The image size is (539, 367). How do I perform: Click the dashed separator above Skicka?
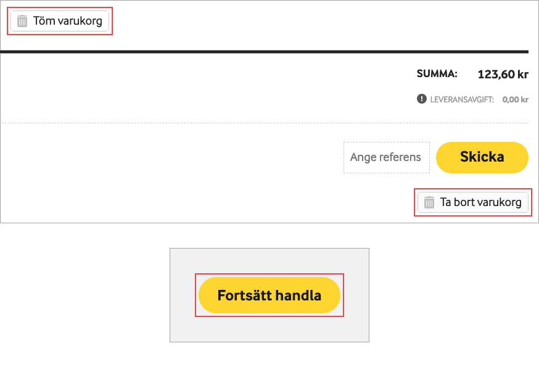[x=265, y=123]
